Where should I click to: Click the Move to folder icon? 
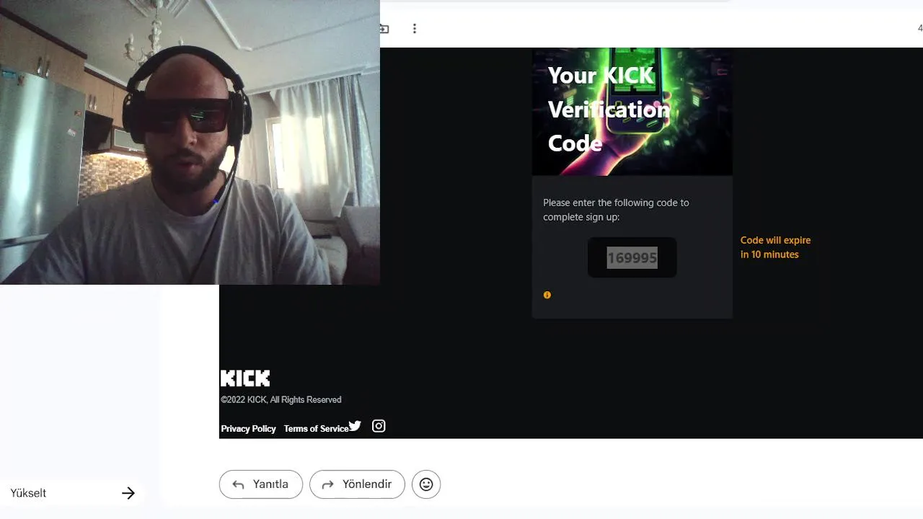tap(384, 29)
